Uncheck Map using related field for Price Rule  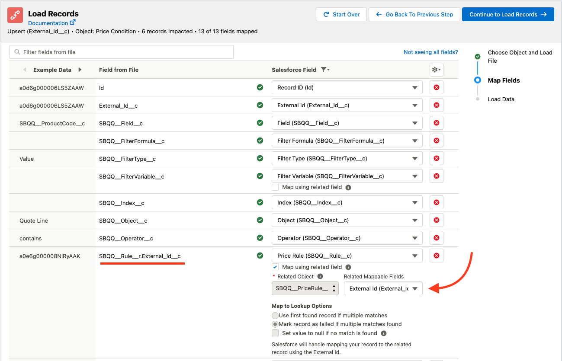[x=275, y=267]
